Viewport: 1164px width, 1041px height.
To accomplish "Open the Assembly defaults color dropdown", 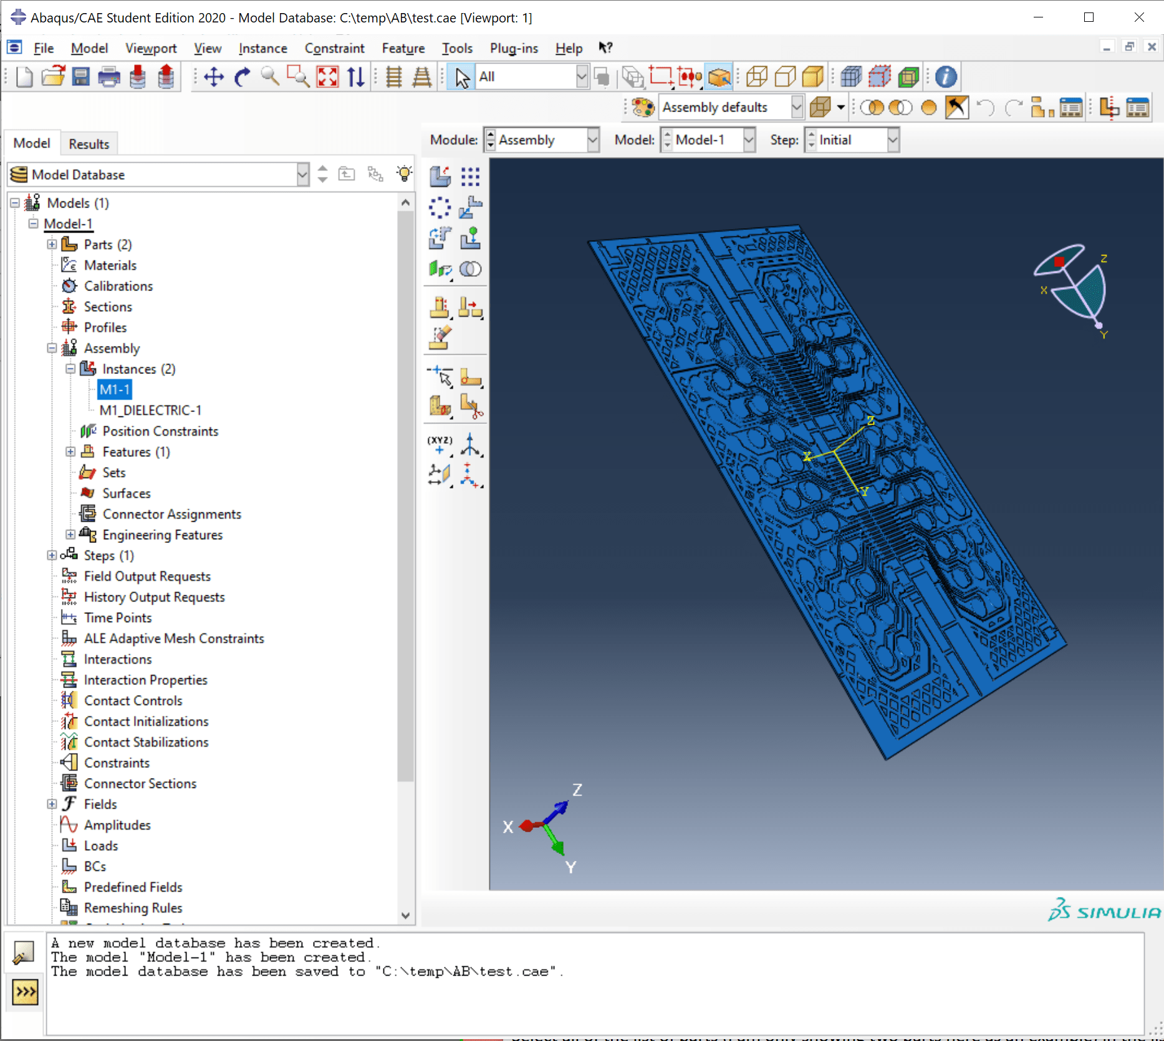I will (796, 107).
